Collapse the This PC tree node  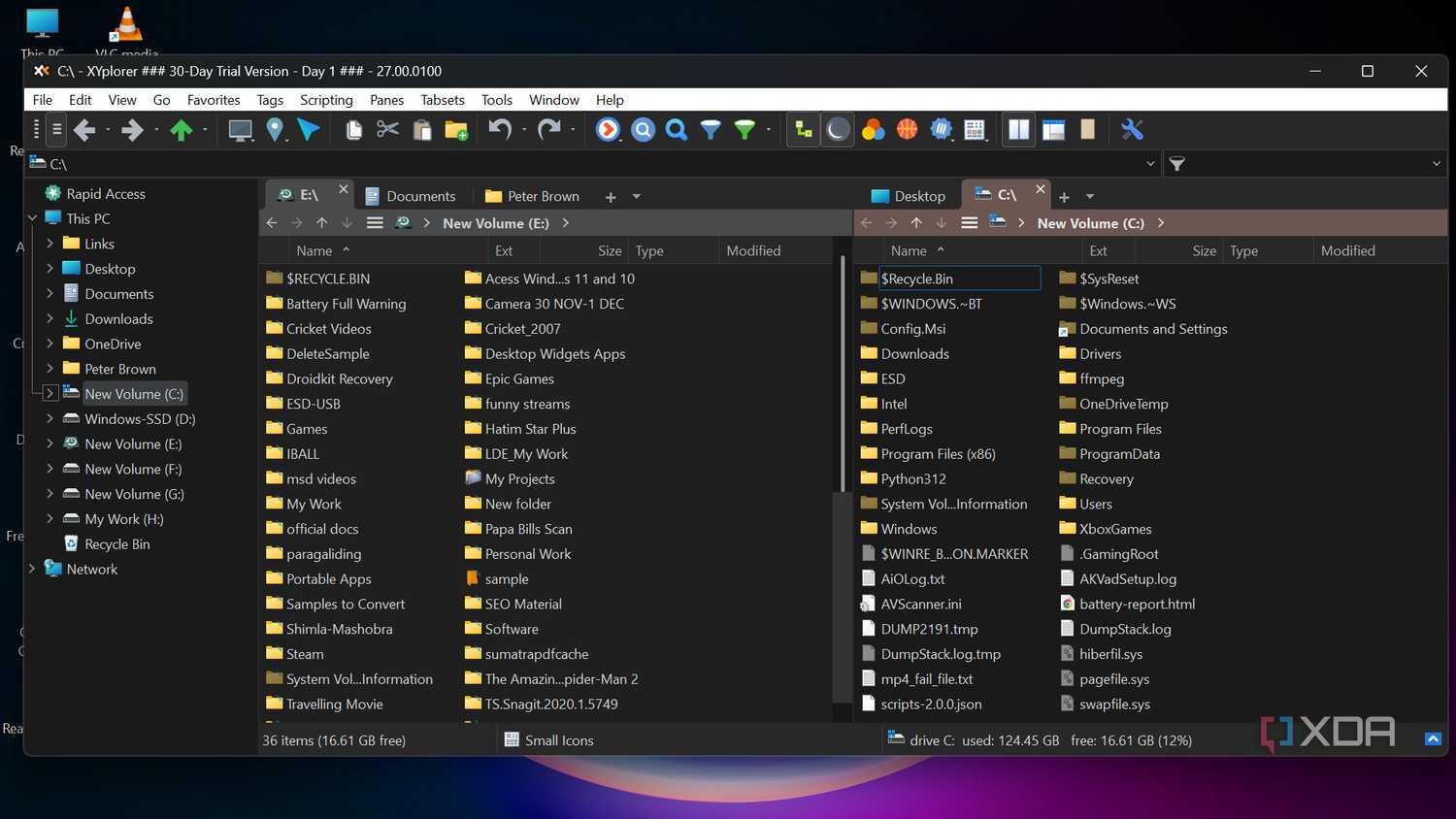coord(32,218)
